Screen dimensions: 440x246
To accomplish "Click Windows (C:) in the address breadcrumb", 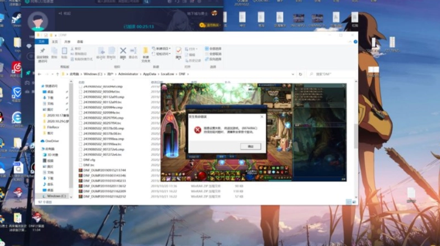I will click(x=93, y=74).
